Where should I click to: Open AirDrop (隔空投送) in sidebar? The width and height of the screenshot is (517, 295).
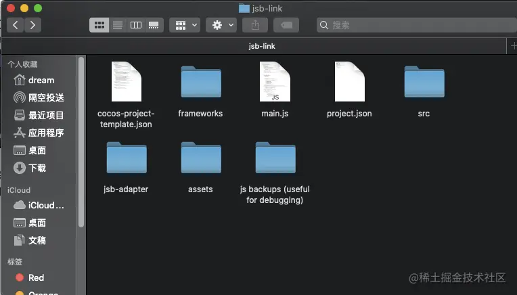pyautogui.click(x=39, y=97)
